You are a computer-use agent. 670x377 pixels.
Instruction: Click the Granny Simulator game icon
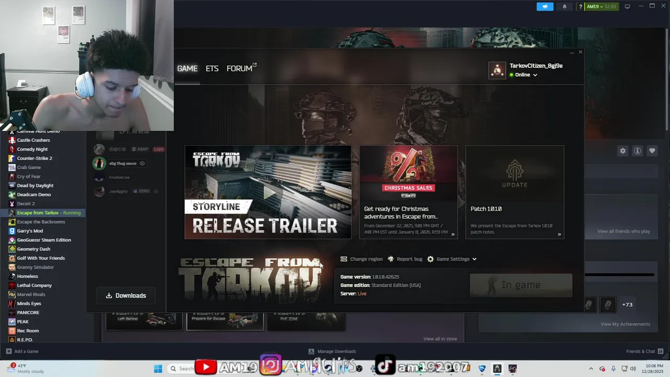tap(12, 267)
